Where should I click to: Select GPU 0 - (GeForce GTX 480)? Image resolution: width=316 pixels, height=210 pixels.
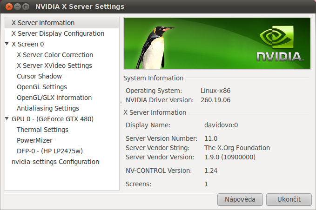[x=53, y=119]
